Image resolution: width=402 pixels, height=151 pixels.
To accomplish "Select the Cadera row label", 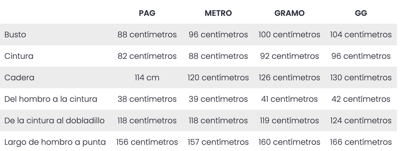I will 19,78.
